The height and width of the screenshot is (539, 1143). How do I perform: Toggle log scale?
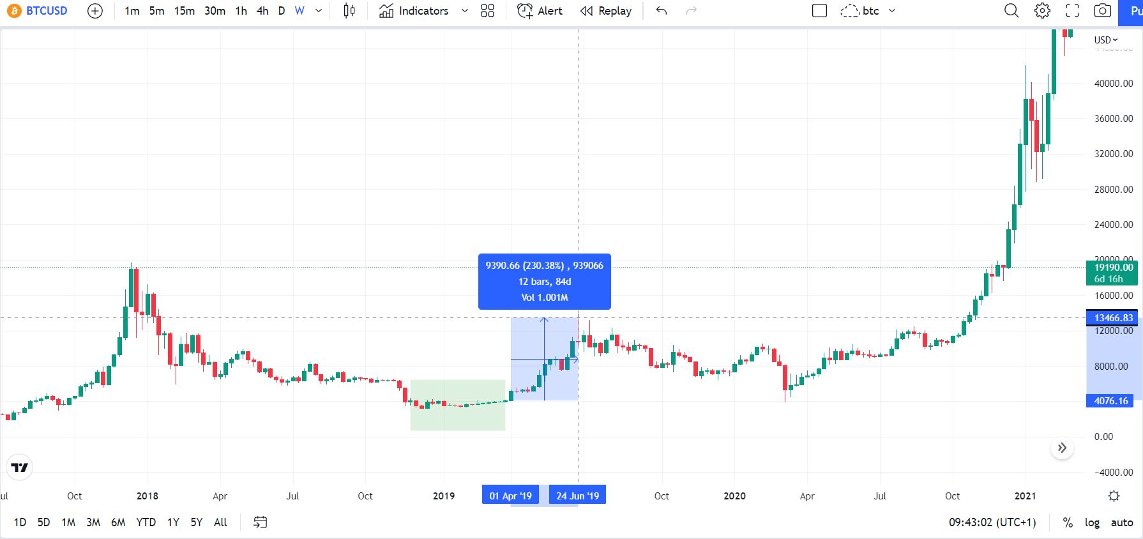pos(1092,522)
